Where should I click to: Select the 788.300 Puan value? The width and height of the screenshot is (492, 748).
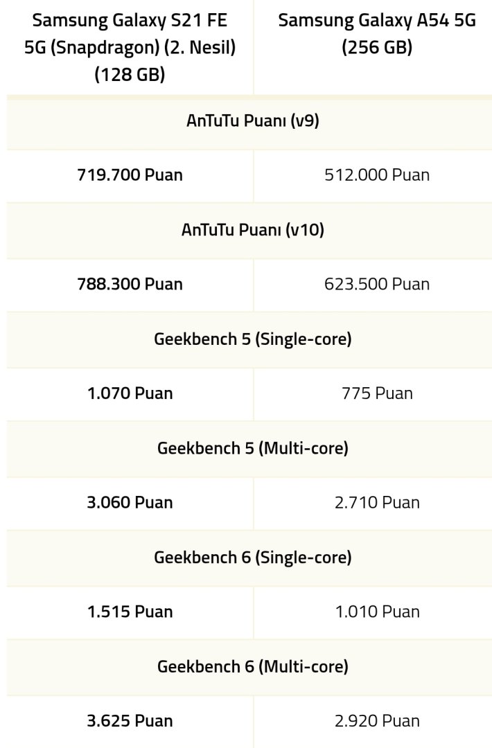130,284
